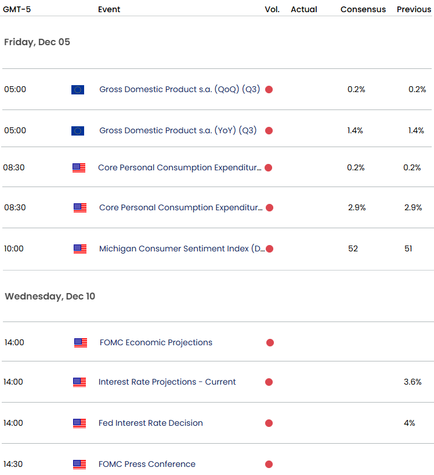
Task: Click the red volatility dot for GDP QoQ
Action: click(x=269, y=90)
